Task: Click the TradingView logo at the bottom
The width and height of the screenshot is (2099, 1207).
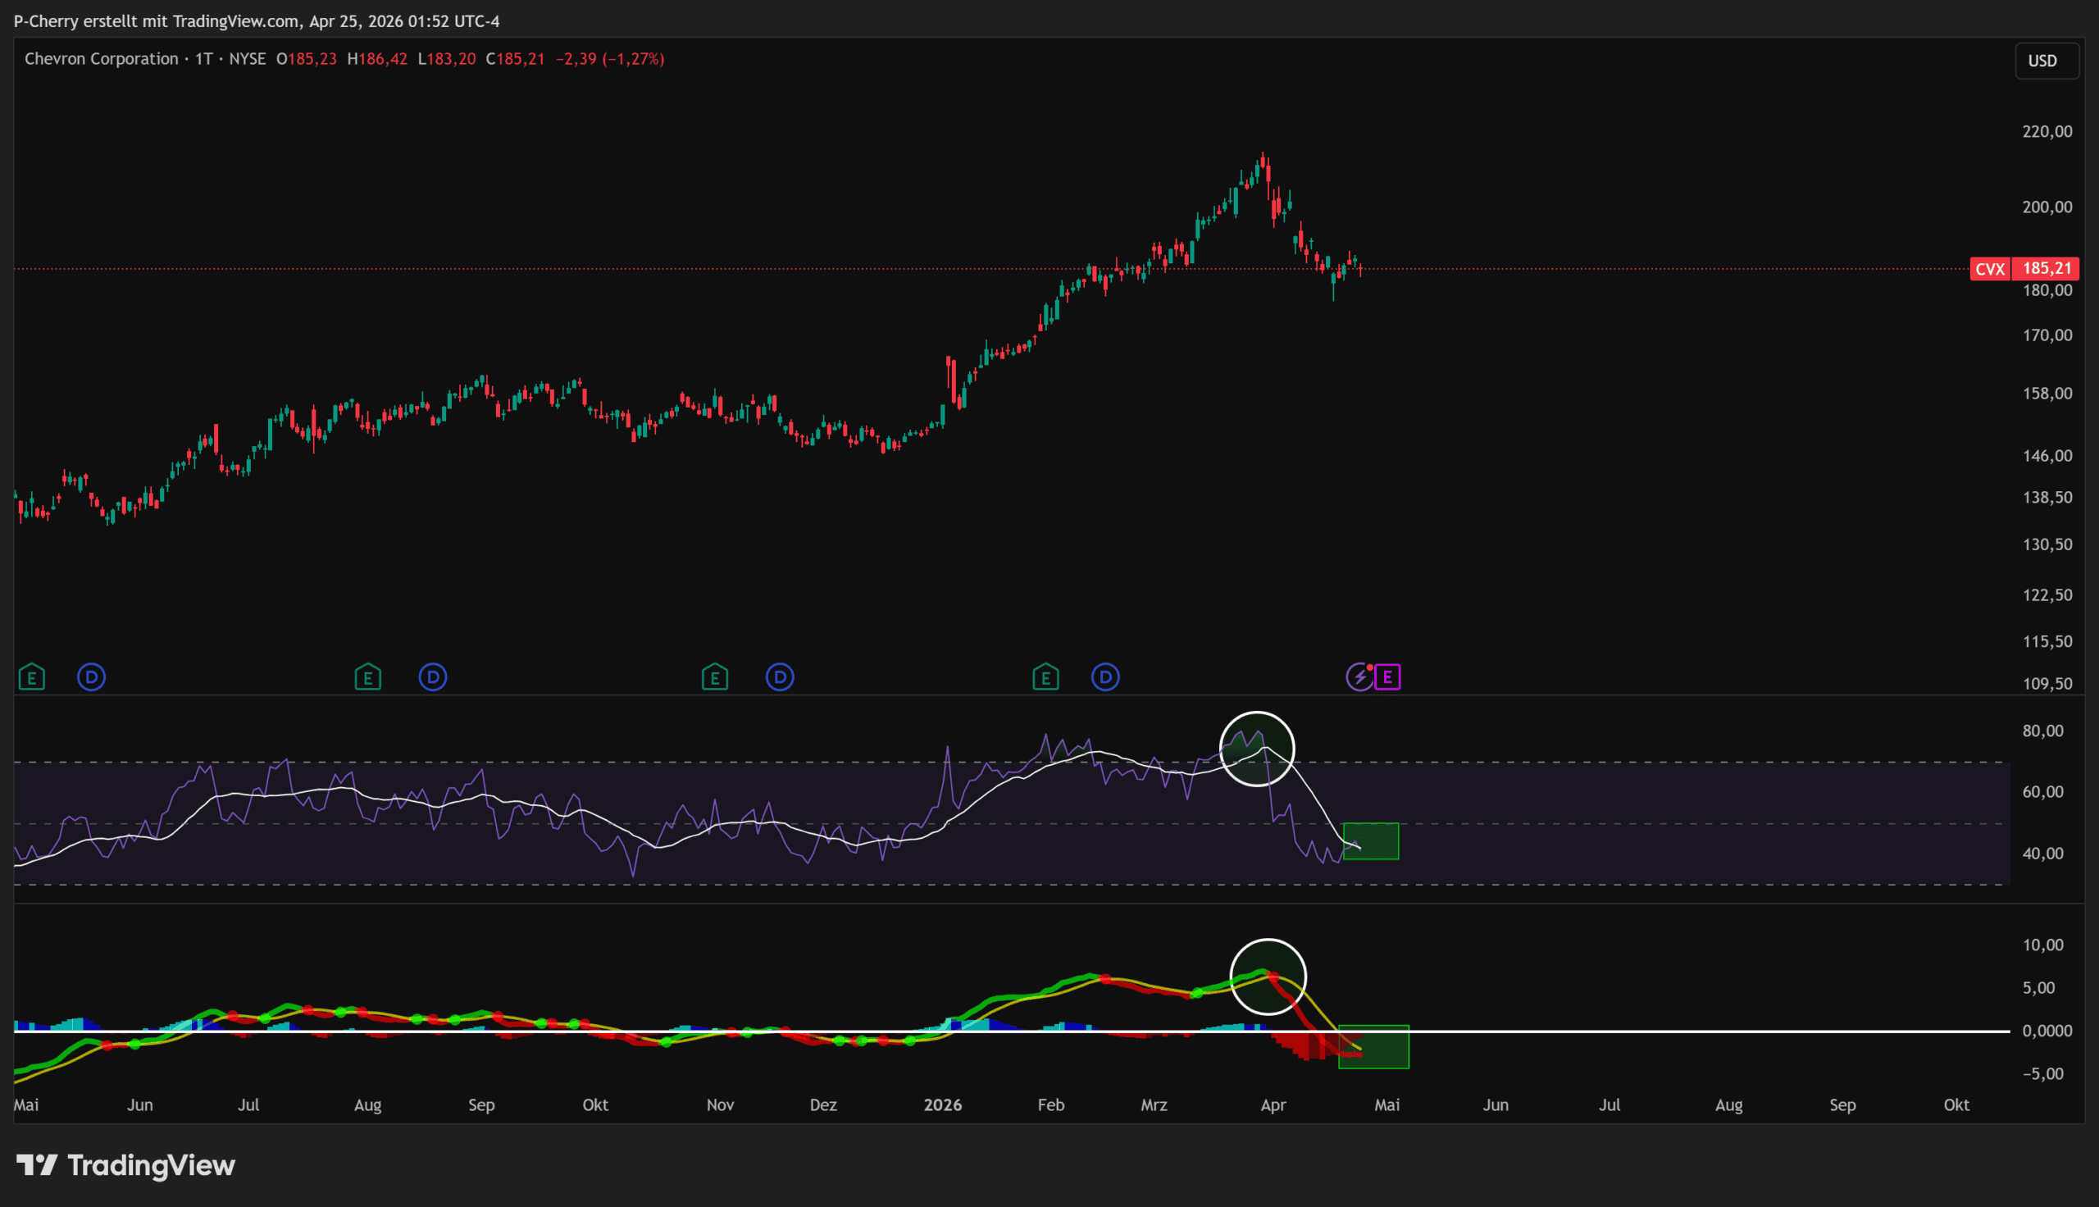Action: pyautogui.click(x=126, y=1165)
